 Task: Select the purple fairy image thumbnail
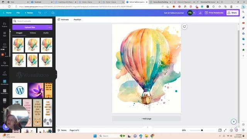[x=36, y=90]
